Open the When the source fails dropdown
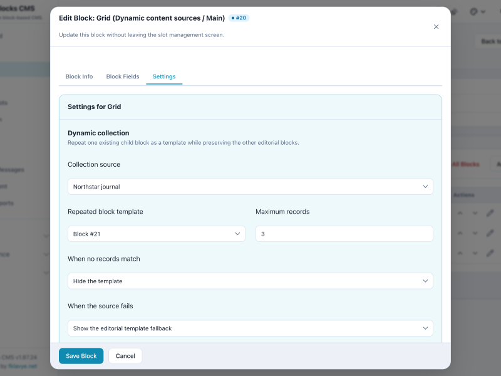The width and height of the screenshot is (501, 376). [x=250, y=328]
